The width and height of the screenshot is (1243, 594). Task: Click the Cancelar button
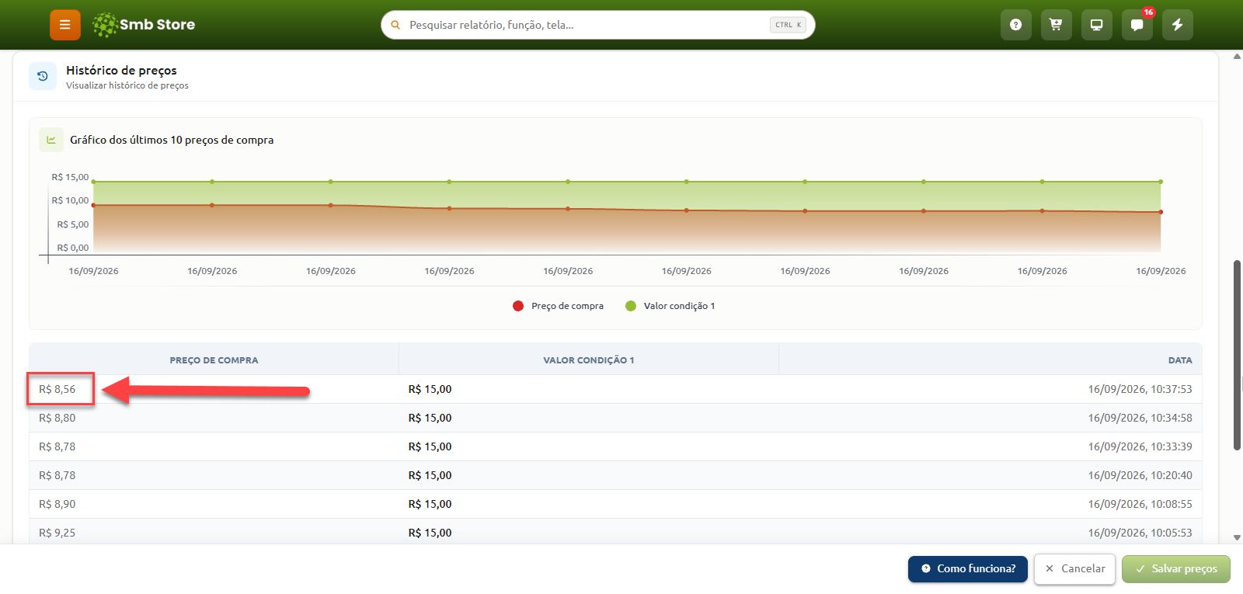click(1075, 568)
